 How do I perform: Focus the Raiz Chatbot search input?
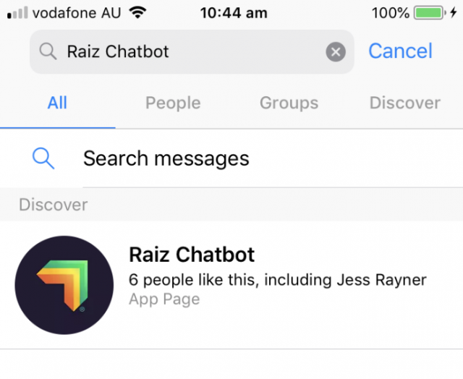pos(192,51)
